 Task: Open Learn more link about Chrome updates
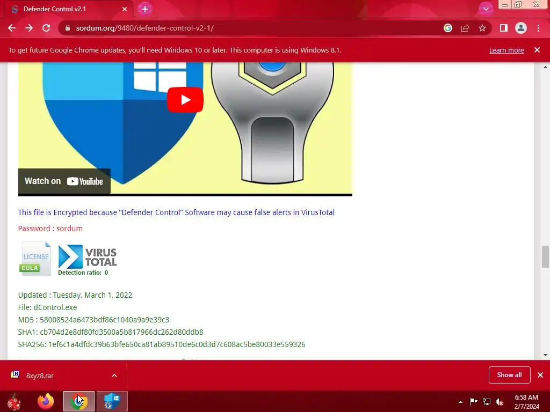coord(506,50)
